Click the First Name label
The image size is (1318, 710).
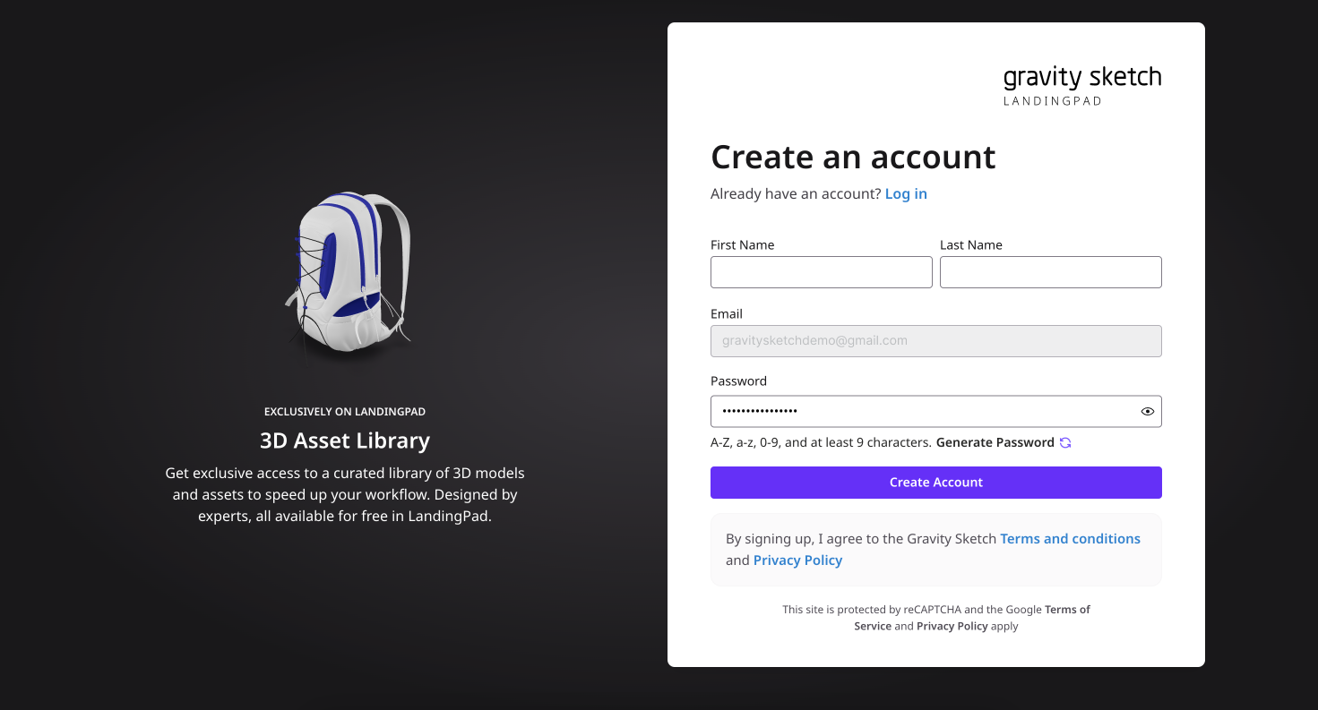point(742,245)
